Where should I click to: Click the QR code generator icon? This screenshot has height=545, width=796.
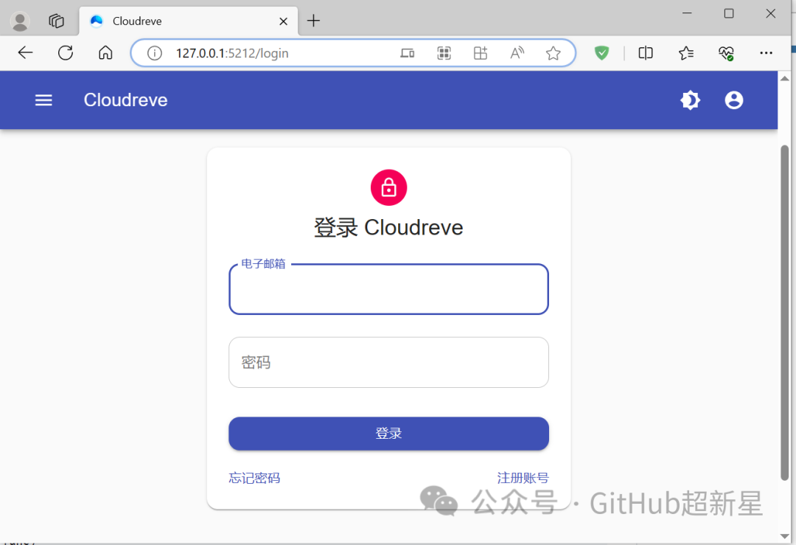444,53
